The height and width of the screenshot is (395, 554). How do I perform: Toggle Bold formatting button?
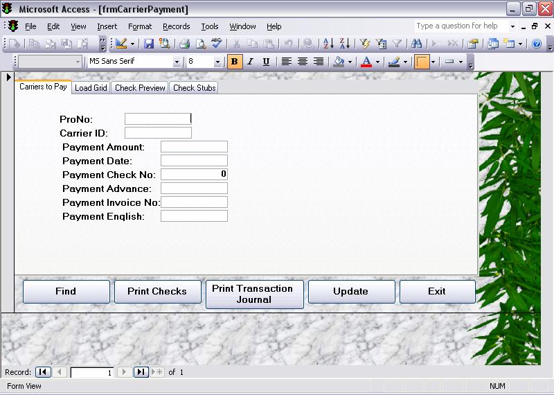[x=235, y=62]
